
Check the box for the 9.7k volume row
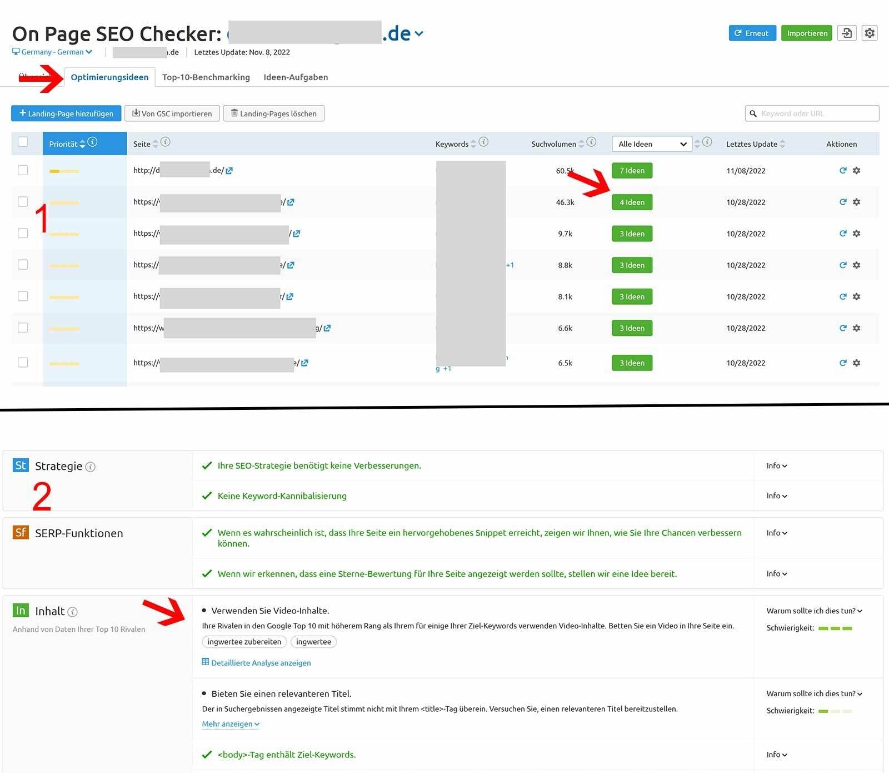click(23, 233)
